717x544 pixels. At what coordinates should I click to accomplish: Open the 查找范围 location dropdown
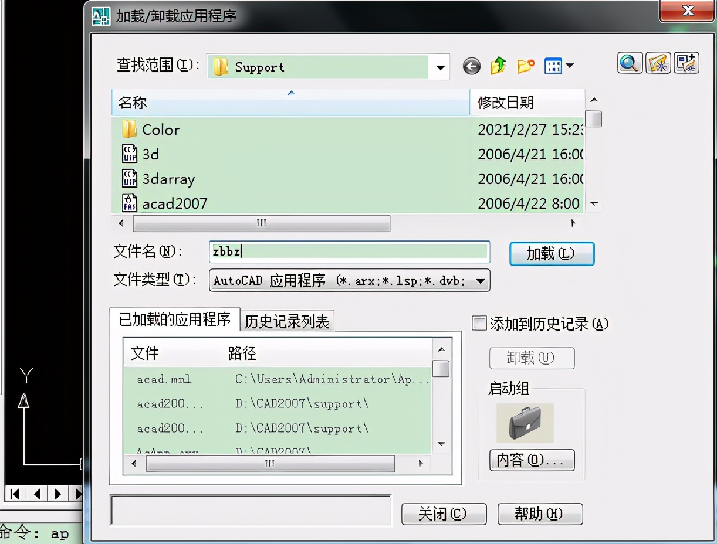click(x=439, y=67)
